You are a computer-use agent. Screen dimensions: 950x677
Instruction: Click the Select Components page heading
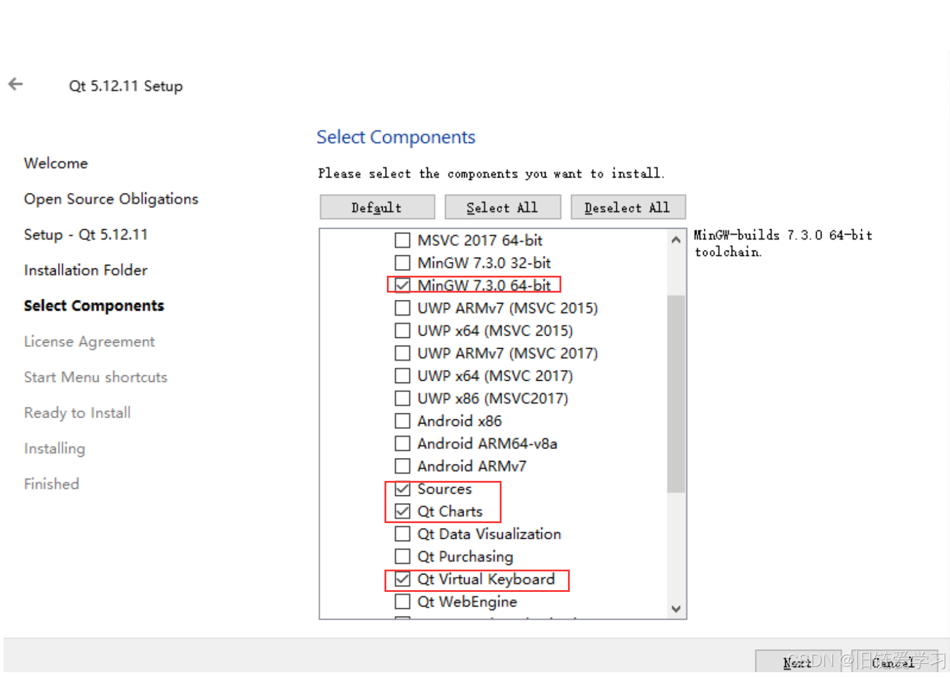pyautogui.click(x=396, y=137)
